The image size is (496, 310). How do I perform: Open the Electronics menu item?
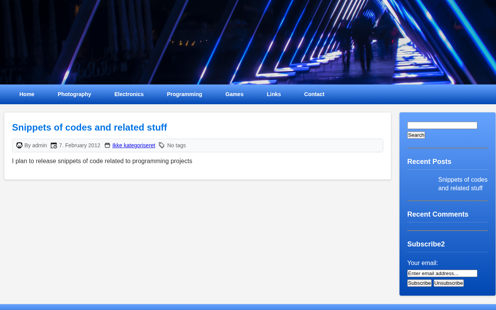pos(129,94)
